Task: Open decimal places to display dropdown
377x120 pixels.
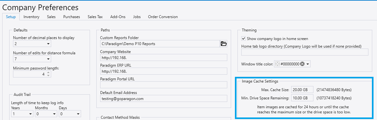Action: 32,44
